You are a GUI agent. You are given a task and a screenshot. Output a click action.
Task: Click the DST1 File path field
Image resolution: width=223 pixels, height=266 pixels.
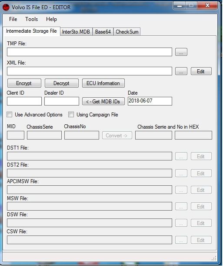pyautogui.click(x=90, y=156)
